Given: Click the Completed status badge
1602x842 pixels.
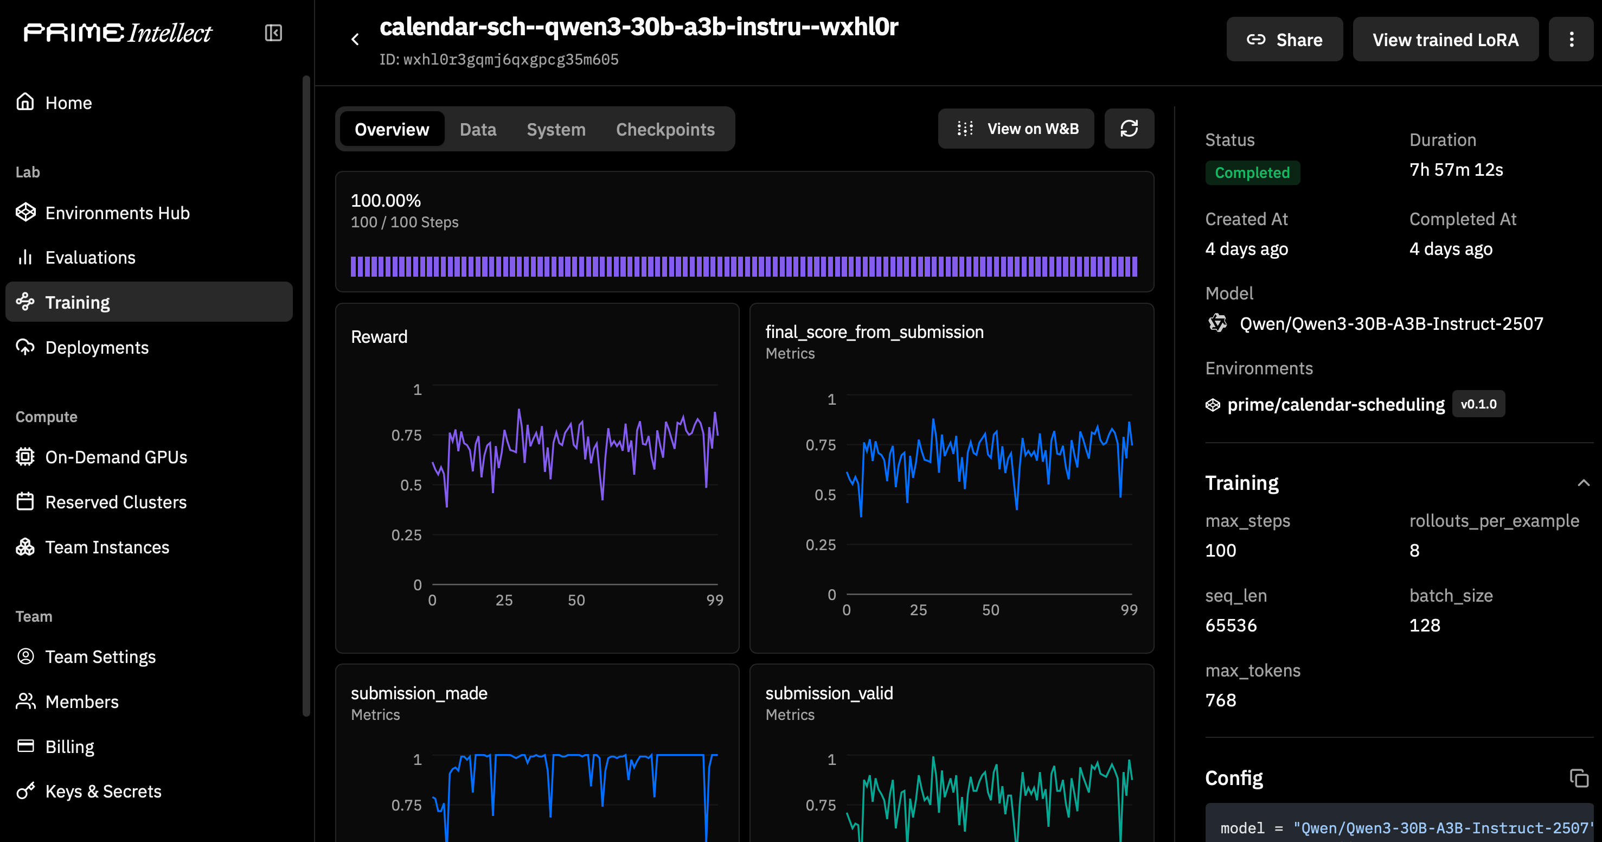Looking at the screenshot, I should [1253, 173].
